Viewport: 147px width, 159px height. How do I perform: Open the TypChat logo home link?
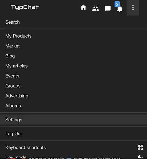(x=25, y=7)
